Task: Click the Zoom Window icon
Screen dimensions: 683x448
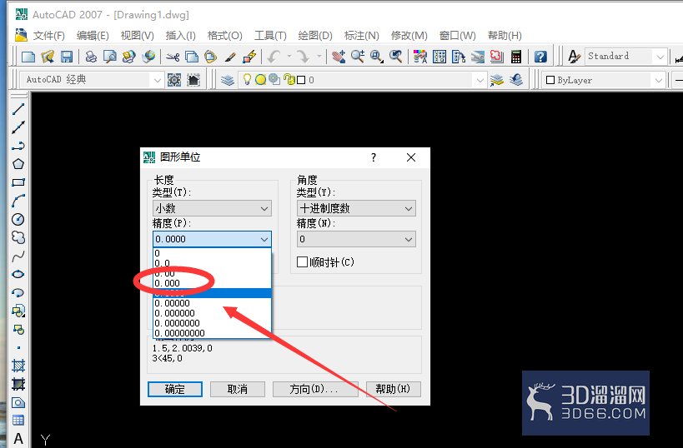Action: coord(377,57)
